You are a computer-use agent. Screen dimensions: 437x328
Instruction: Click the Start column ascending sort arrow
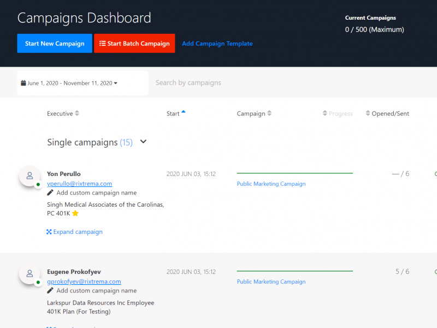[184, 112]
